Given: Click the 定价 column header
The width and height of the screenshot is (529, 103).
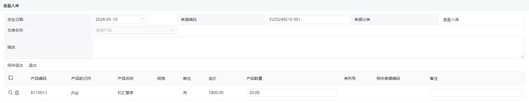Looking at the screenshot, I should (213, 78).
